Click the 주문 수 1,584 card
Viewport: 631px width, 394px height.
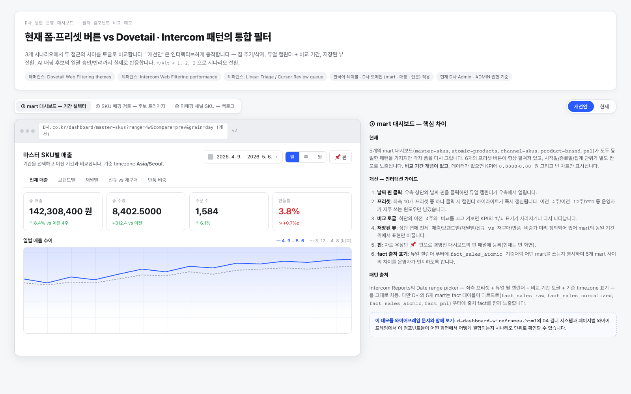pos(229,212)
